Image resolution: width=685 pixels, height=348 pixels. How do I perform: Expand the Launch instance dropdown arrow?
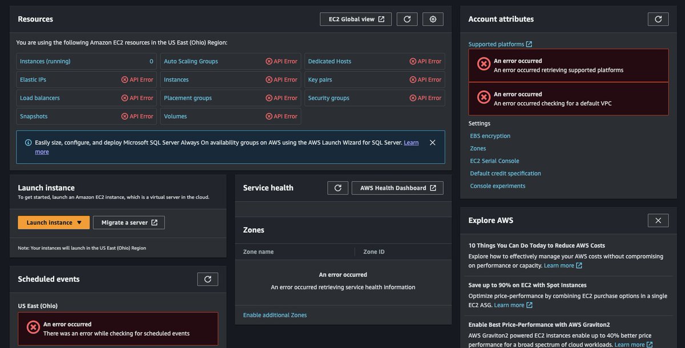coord(79,222)
